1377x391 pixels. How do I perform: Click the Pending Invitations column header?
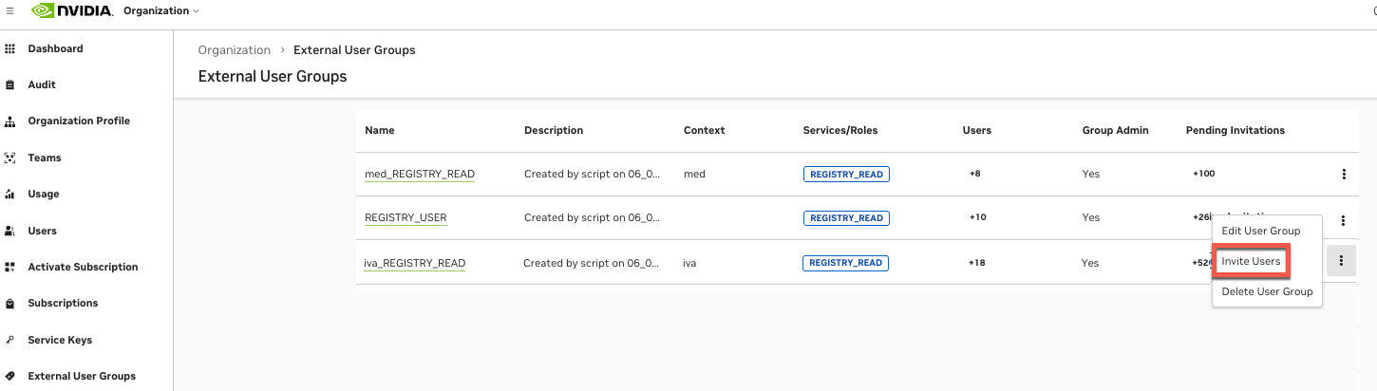pyautogui.click(x=1235, y=130)
